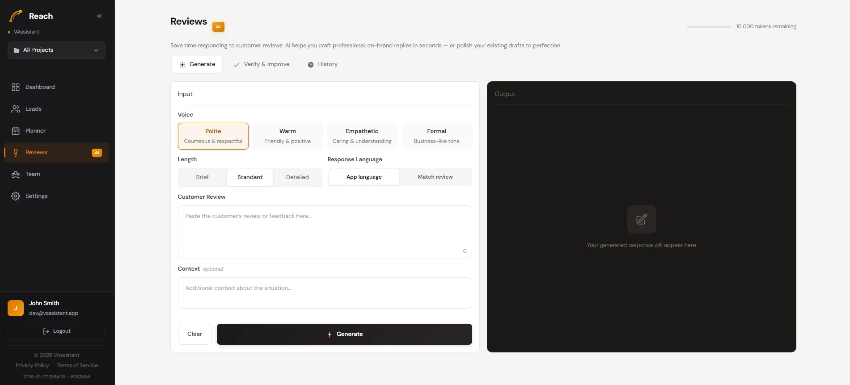Image resolution: width=850 pixels, height=385 pixels.
Task: Click the '10 000 tokens remaining' text
Action: click(x=766, y=26)
